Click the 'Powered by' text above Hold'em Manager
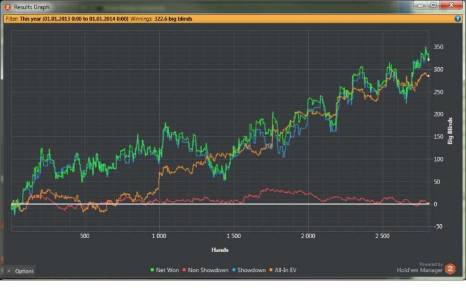 click(431, 264)
